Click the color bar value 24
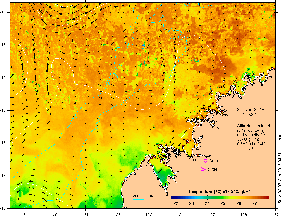The width and height of the screenshot is (282, 218). [x=207, y=204]
